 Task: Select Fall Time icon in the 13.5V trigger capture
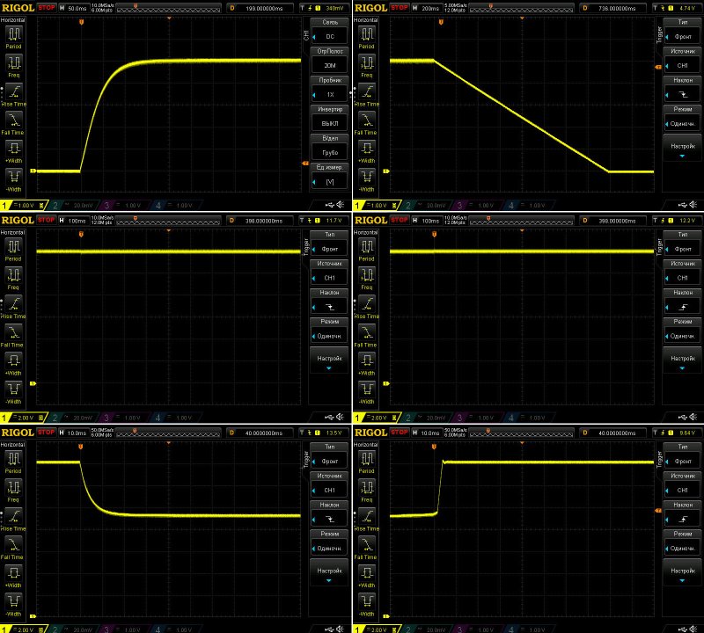[14, 544]
